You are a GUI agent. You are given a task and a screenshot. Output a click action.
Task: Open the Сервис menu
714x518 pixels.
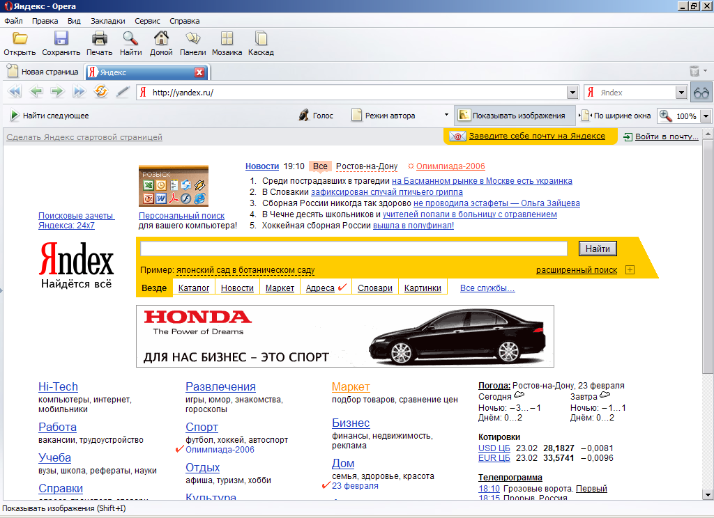click(148, 21)
